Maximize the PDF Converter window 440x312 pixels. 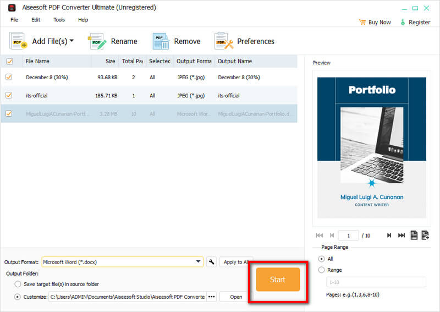[415, 8]
